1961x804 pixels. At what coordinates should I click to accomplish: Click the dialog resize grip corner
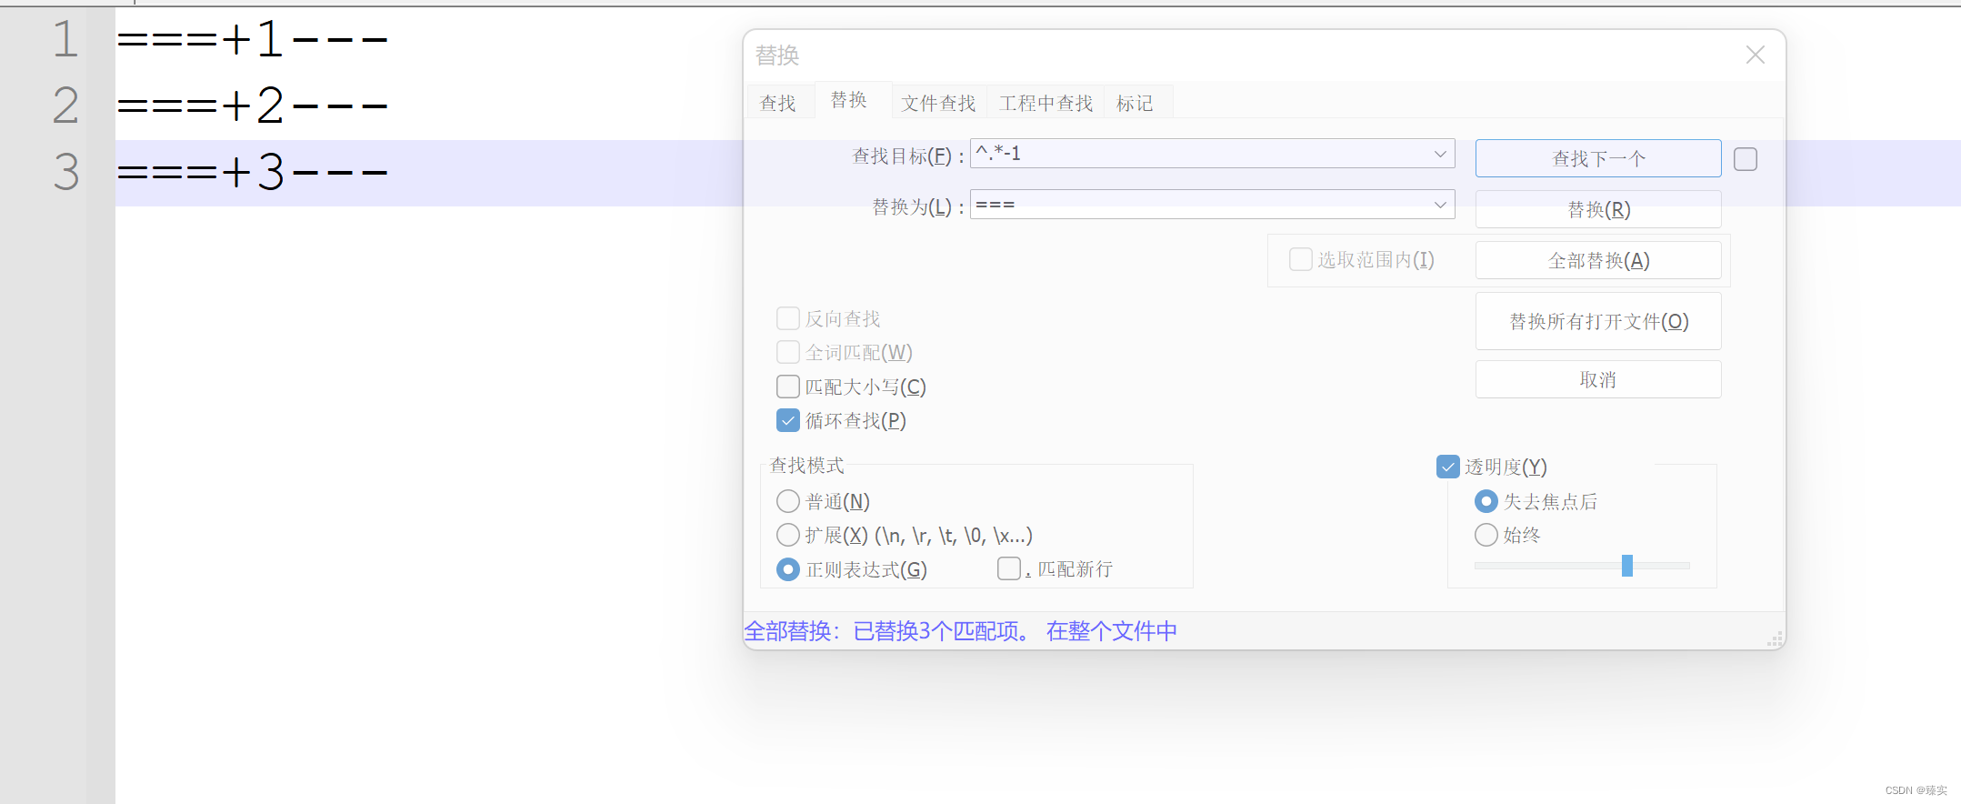(1775, 638)
